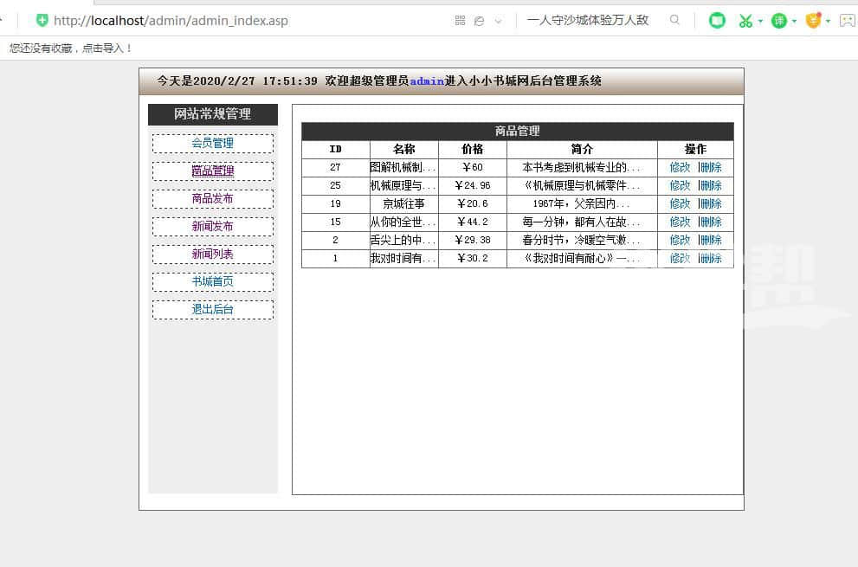Open 会员管理 in the sidebar menu
The height and width of the screenshot is (567, 858).
click(212, 144)
